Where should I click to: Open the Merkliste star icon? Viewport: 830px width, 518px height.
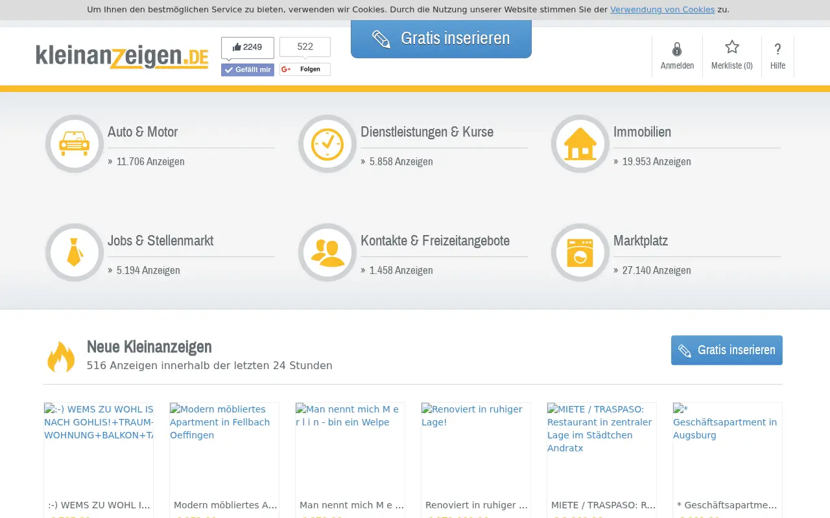pos(732,47)
